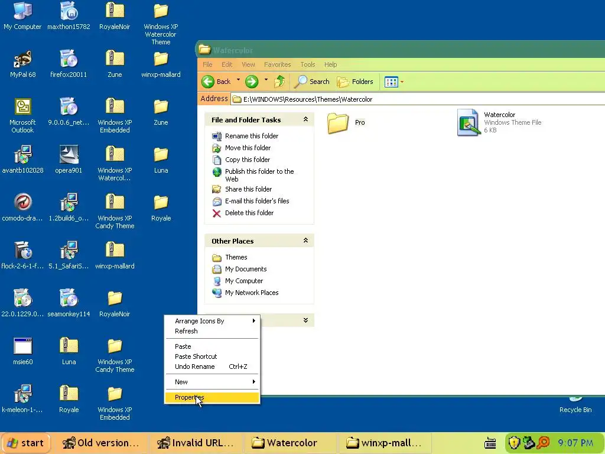Click Rename this folder link
605x454 pixels.
(252, 136)
